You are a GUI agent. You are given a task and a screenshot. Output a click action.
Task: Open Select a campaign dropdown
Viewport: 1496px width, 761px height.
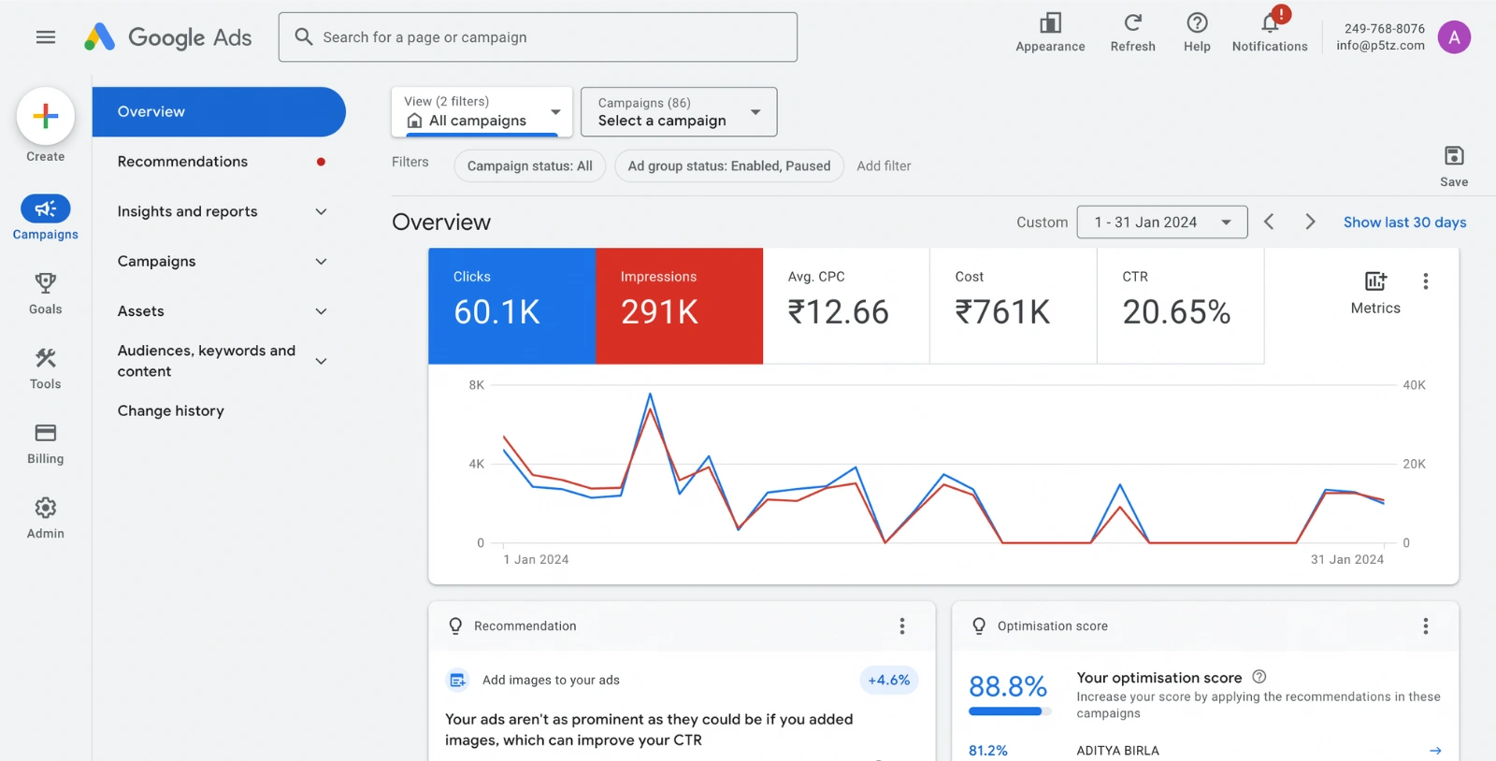pos(679,112)
